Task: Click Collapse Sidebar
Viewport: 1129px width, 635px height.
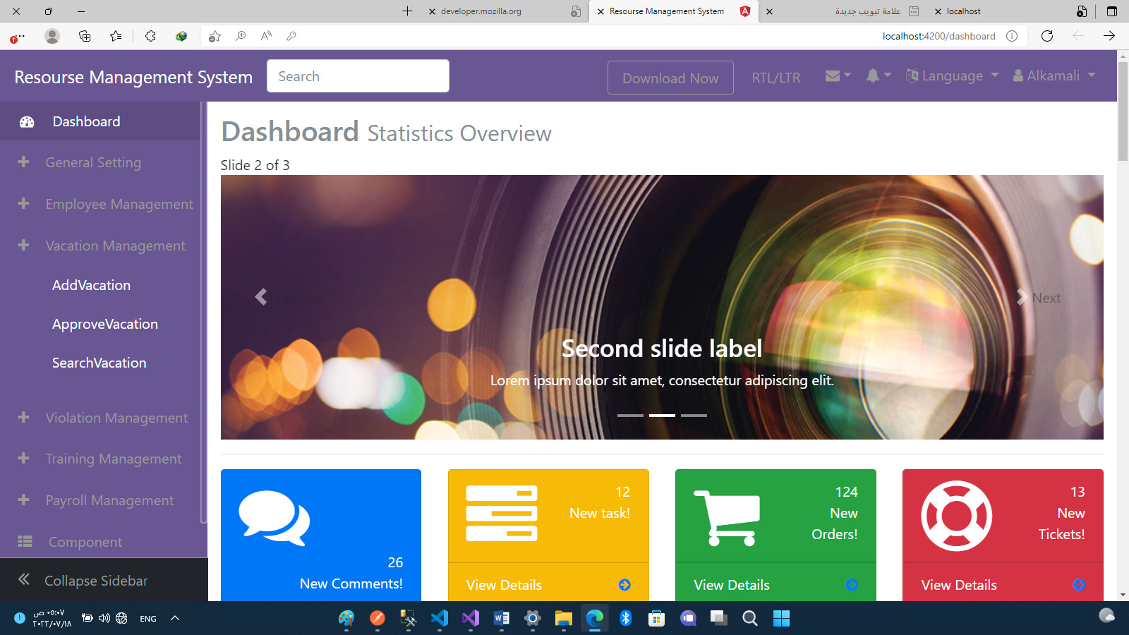Action: [104, 580]
